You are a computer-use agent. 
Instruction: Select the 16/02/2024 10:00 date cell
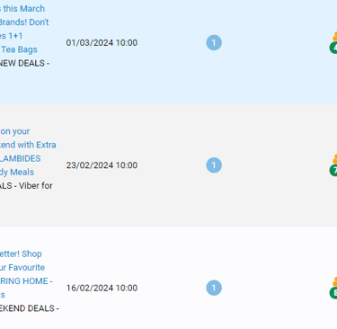tap(102, 288)
